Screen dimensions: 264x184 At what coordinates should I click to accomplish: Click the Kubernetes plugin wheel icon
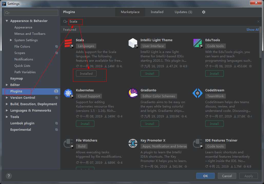click(x=68, y=93)
